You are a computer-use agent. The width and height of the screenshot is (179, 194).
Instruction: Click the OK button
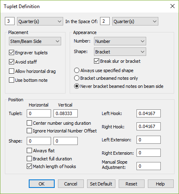pyautogui.click(x=42, y=184)
